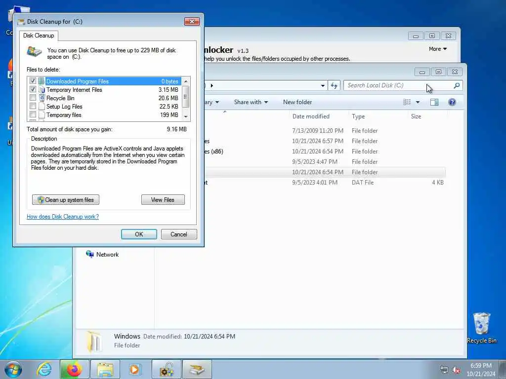506x379 pixels.
Task: Cancel the Disk Cleanup dialog
Action: pyautogui.click(x=179, y=234)
